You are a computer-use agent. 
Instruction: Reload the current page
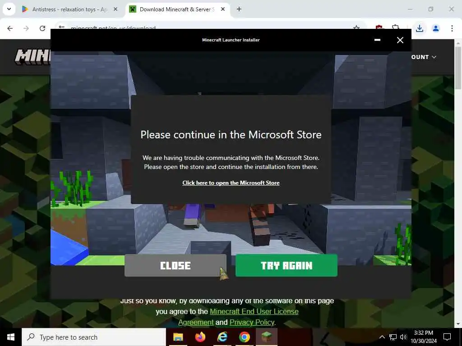42,28
